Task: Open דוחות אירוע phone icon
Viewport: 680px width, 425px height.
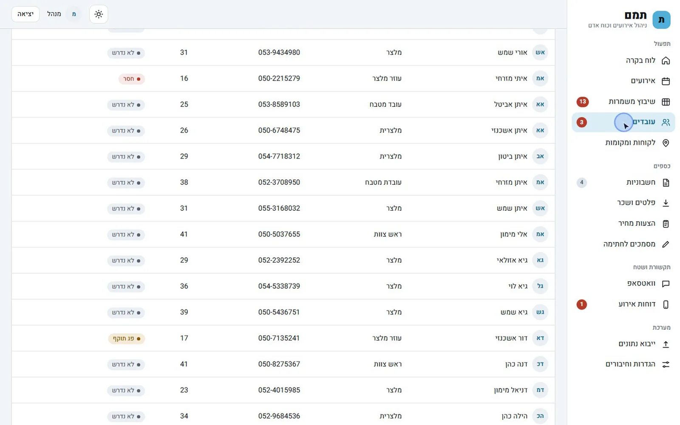Action: coord(666,304)
